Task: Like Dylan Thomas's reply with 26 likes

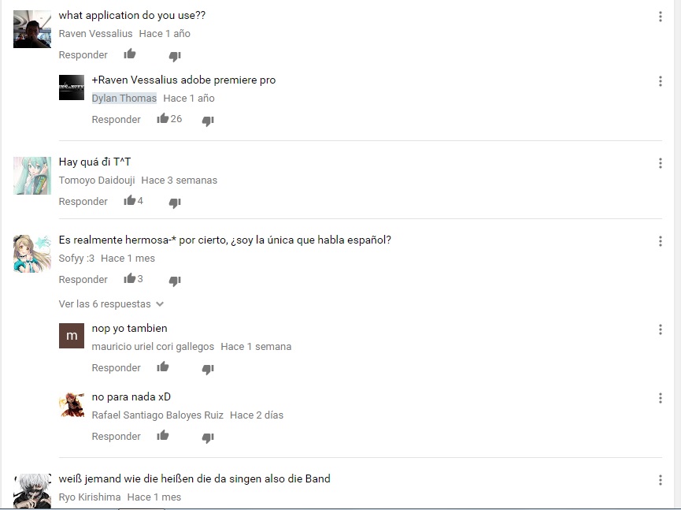Action: click(163, 118)
